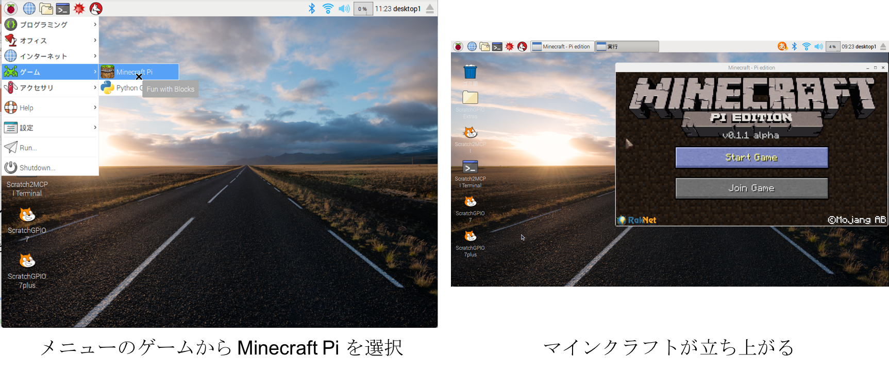Click the 11:23 clock in left panel
Screen dimensions: 889x371
pos(383,8)
